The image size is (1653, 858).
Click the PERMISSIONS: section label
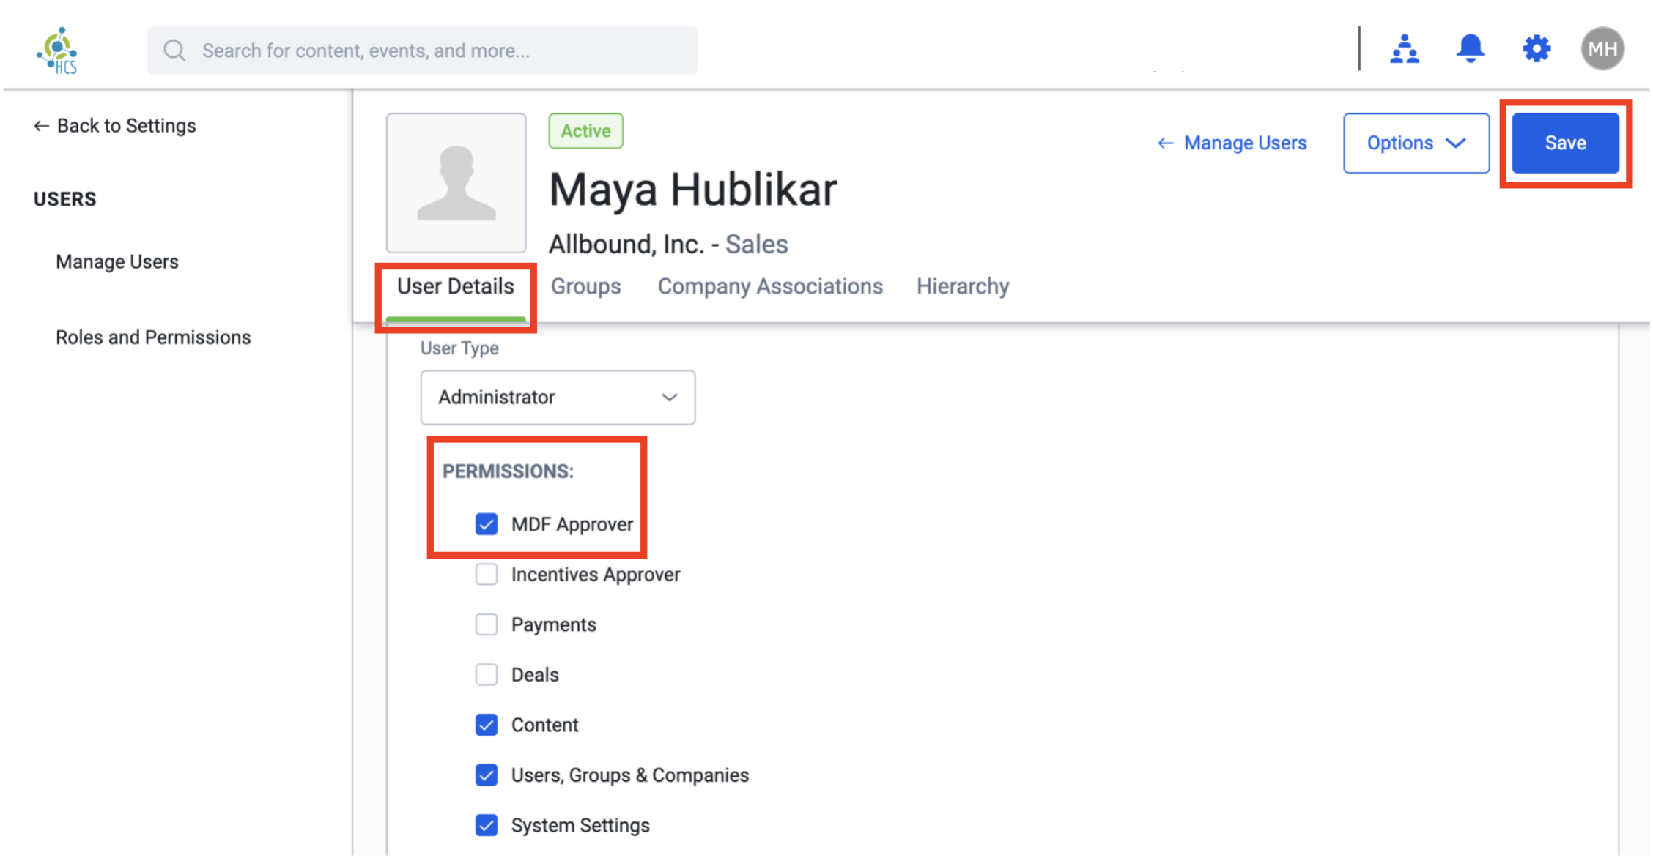[508, 471]
